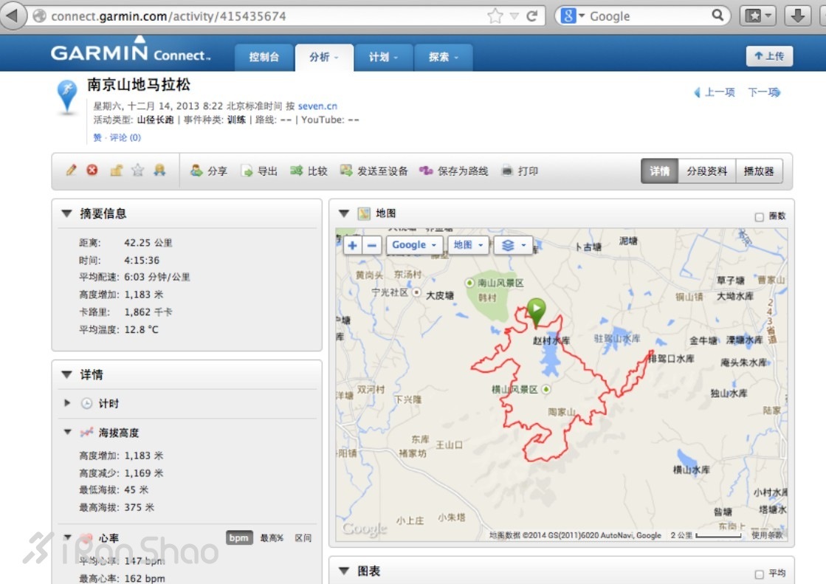Go to 下一项 (next activity) link
This screenshot has width=826, height=584.
tap(763, 92)
